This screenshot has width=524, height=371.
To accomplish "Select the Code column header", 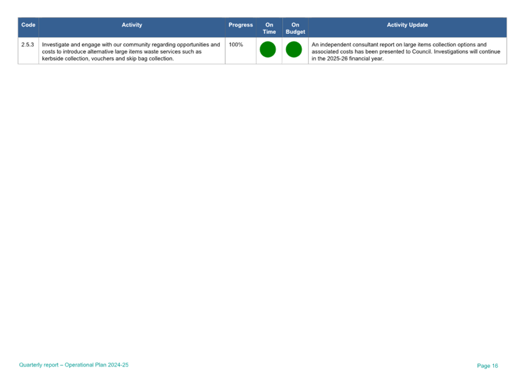I will click(x=28, y=25).
